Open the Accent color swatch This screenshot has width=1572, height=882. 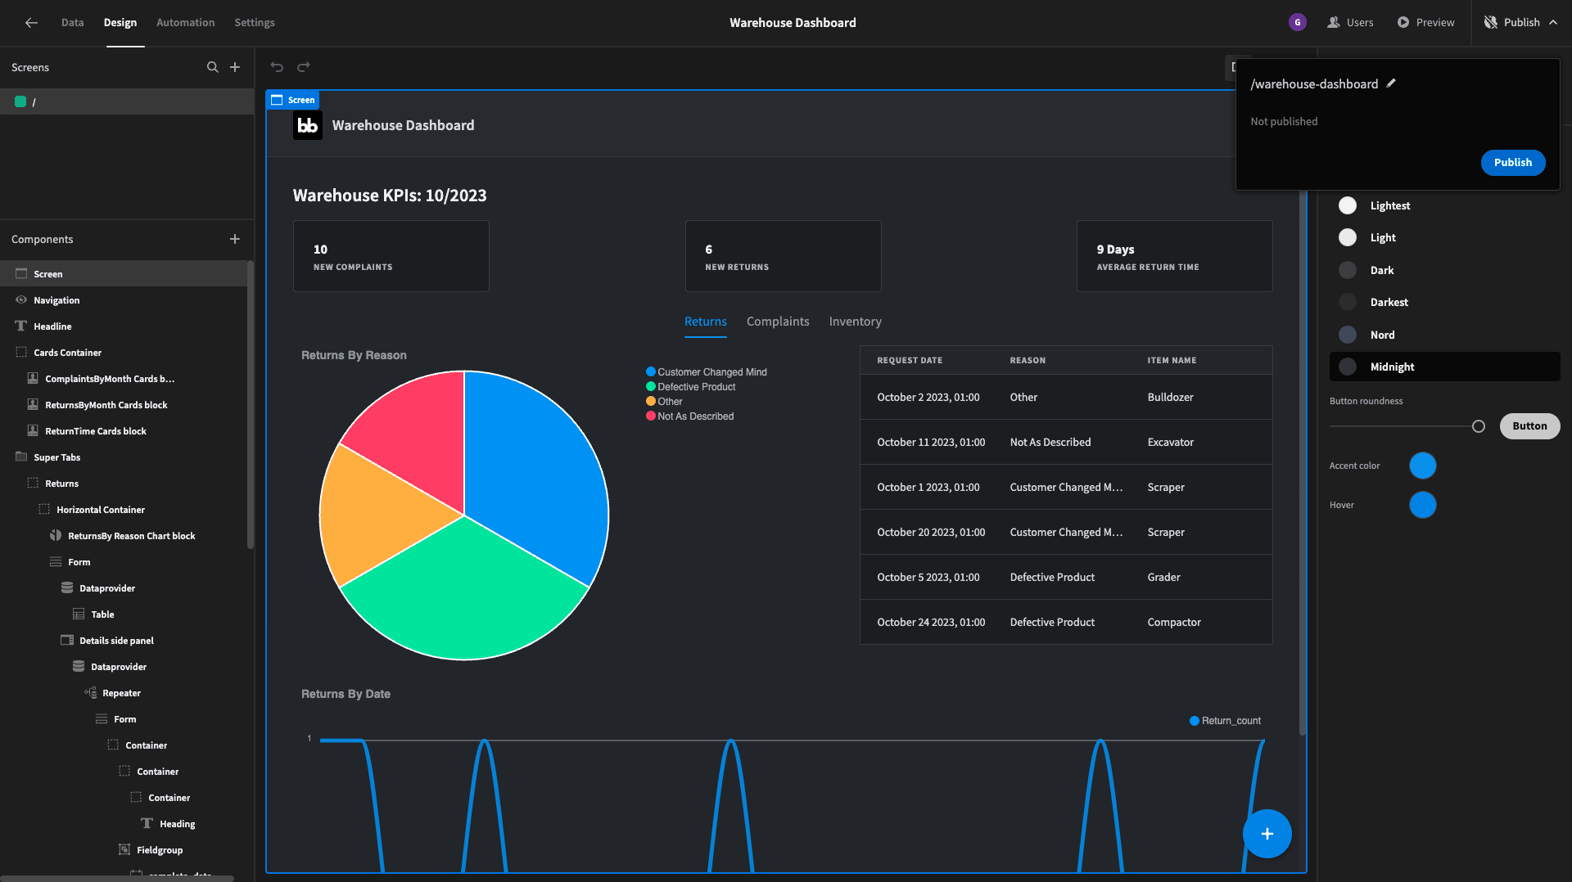click(x=1422, y=466)
